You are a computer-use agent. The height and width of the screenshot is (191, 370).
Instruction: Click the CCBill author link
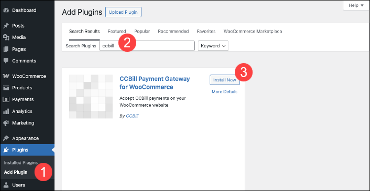point(132,116)
